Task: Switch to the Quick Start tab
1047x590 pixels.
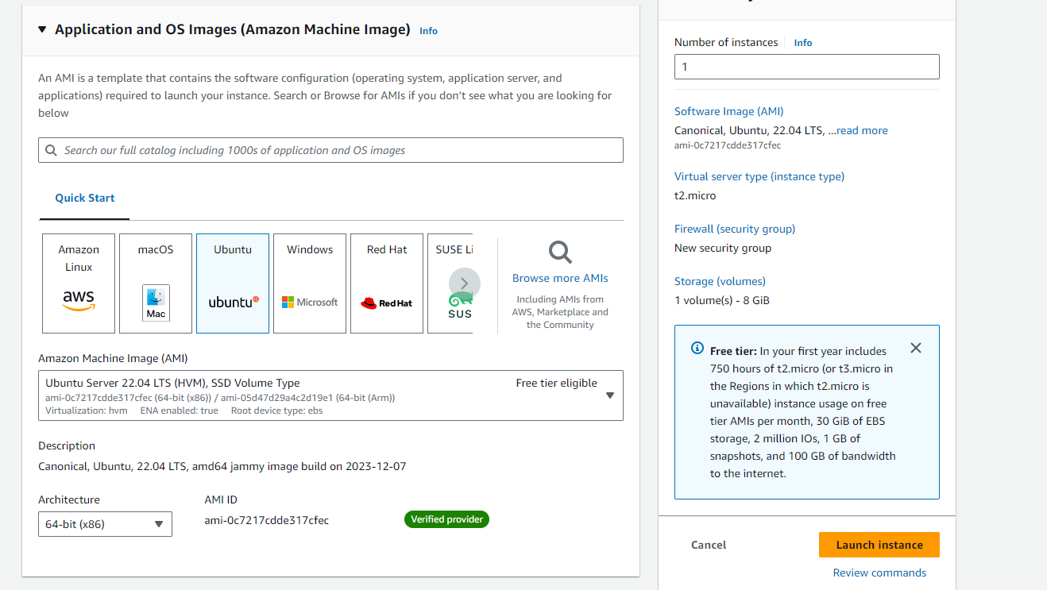Action: 85,198
